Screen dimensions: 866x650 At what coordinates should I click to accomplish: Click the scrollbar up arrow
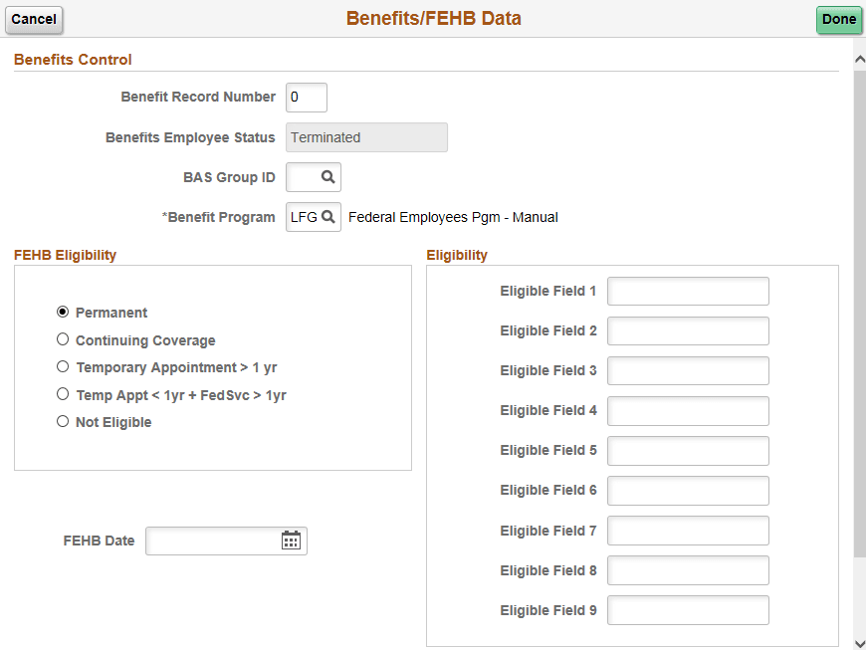(x=858, y=59)
